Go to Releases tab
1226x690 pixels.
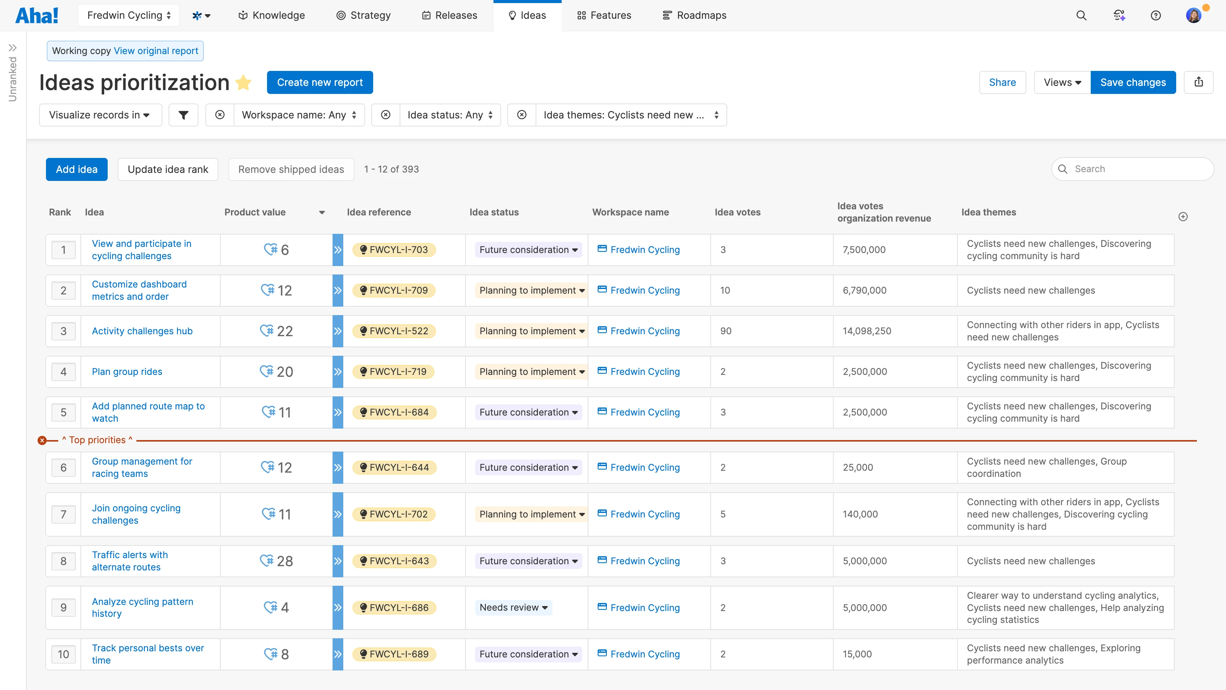coord(449,15)
